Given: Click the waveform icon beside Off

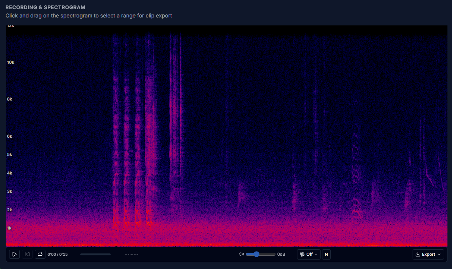Looking at the screenshot, I should pos(302,254).
